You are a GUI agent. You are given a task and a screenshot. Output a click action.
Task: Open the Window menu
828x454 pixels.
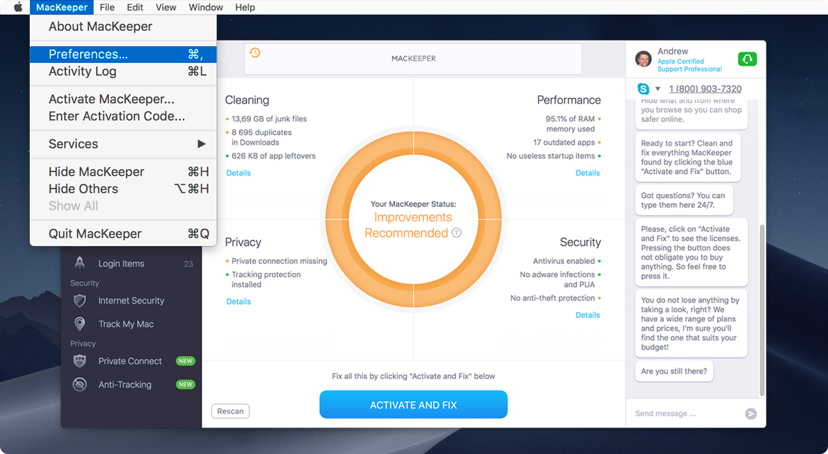(205, 7)
